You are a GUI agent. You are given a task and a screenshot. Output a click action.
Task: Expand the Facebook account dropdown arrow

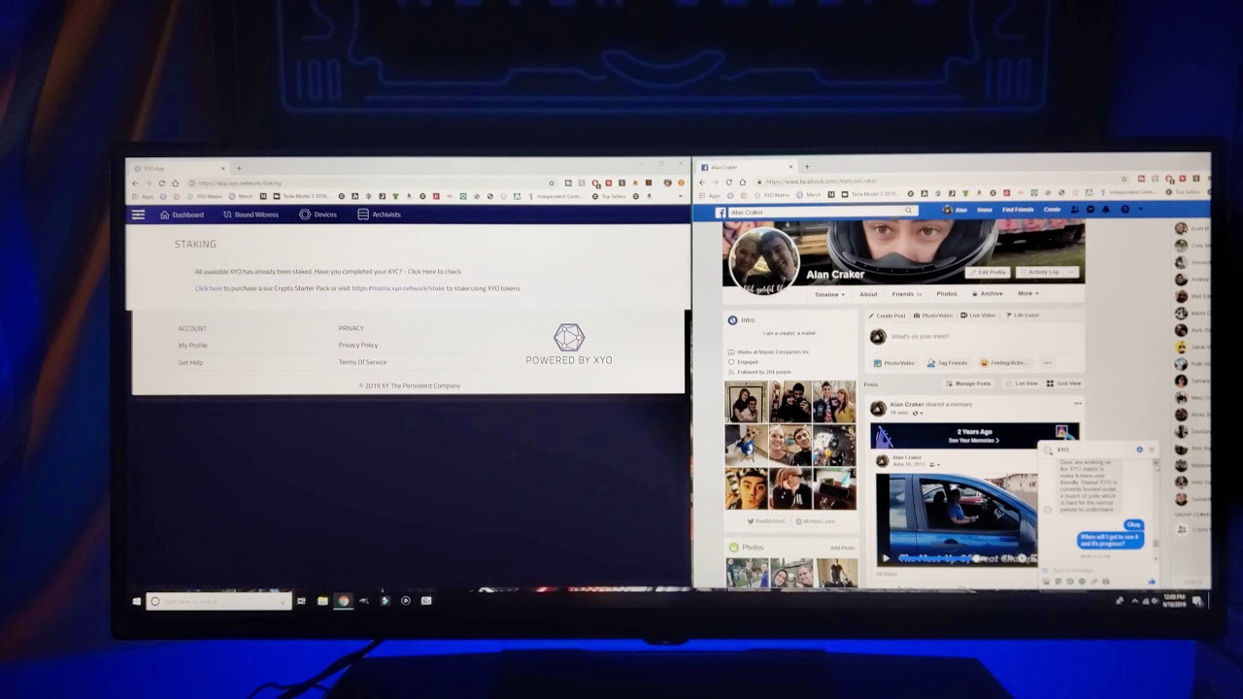(1140, 210)
